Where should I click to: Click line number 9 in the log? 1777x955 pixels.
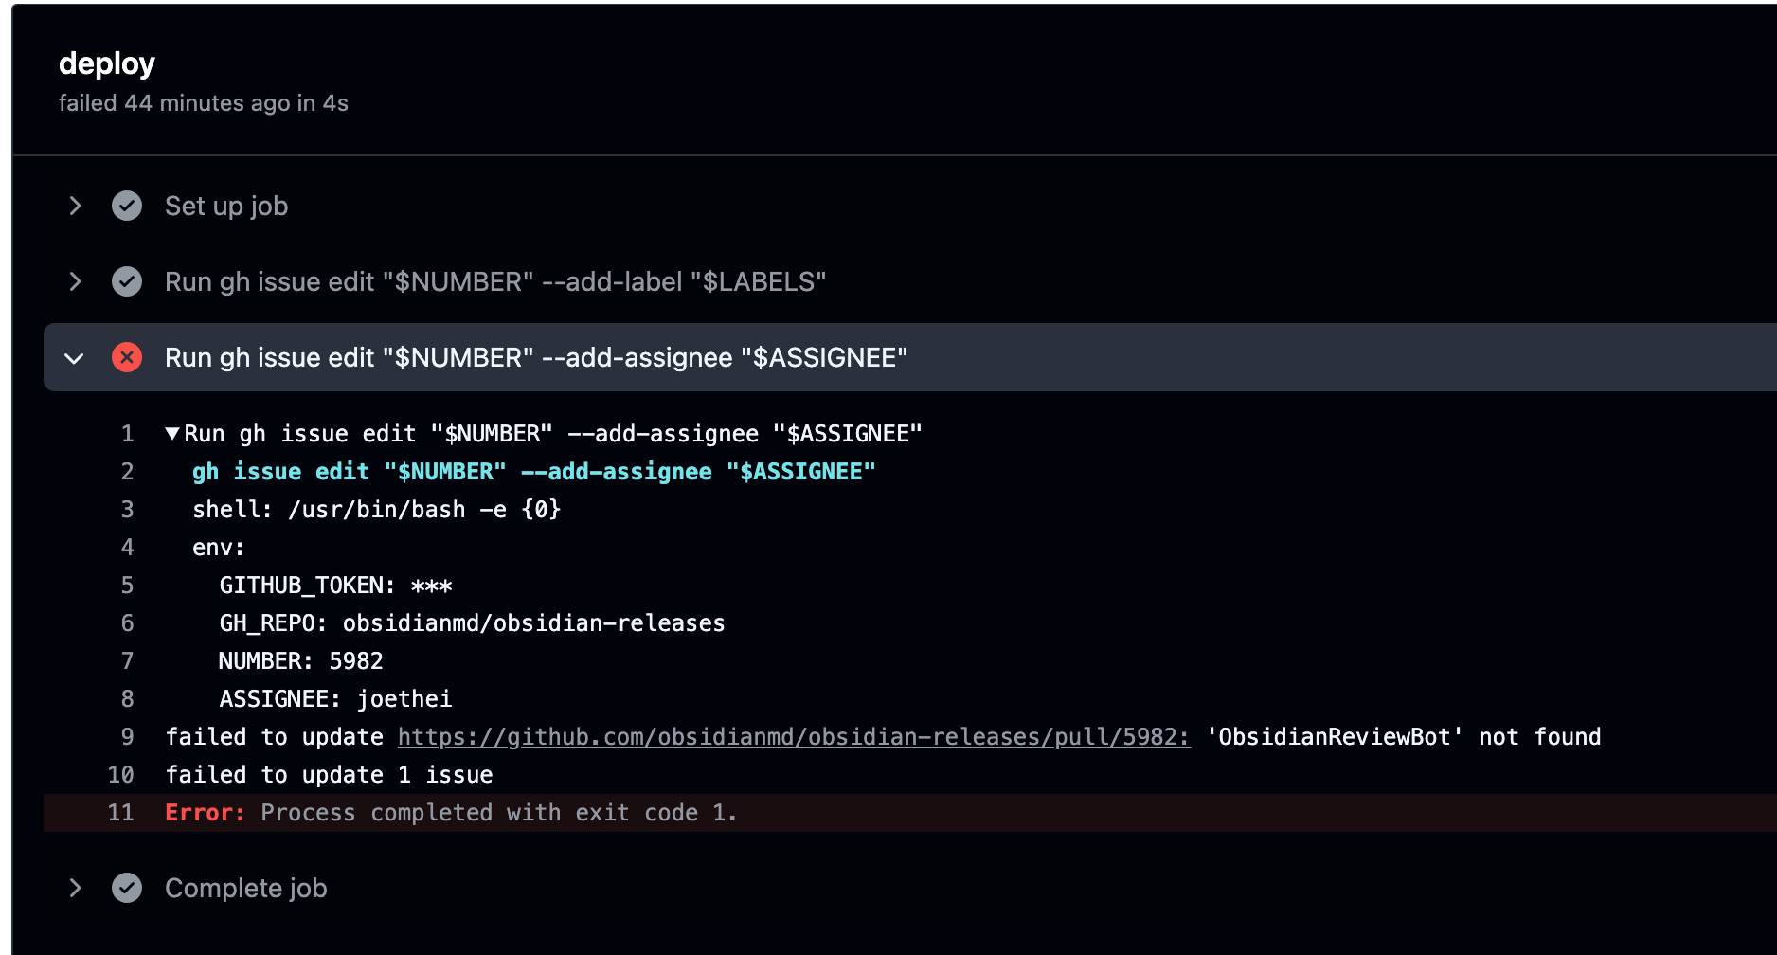pyautogui.click(x=127, y=737)
